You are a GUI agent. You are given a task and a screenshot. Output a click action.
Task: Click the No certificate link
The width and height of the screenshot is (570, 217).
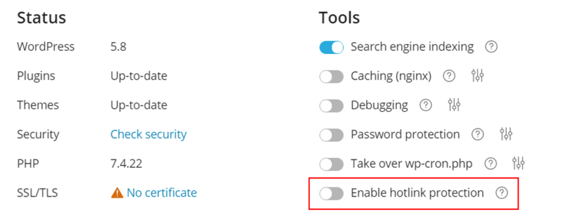162,193
